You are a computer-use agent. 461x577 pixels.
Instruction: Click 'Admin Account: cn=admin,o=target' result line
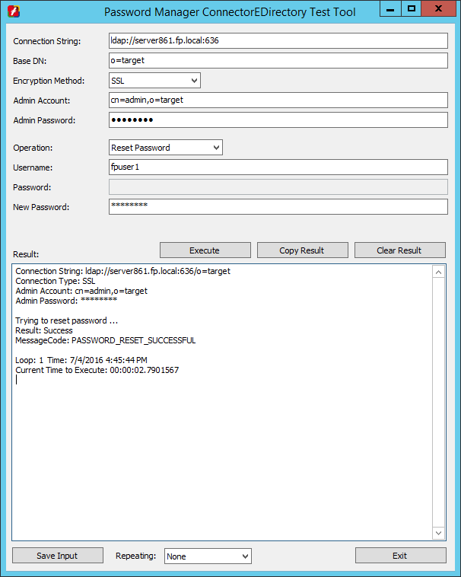pyautogui.click(x=81, y=291)
